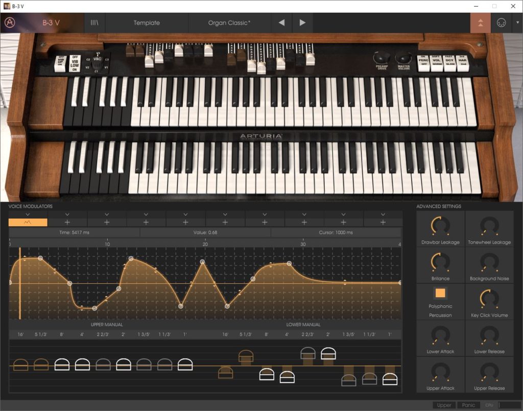The height and width of the screenshot is (411, 523).
Task: Open the Template preset type filter
Action: 147,22
